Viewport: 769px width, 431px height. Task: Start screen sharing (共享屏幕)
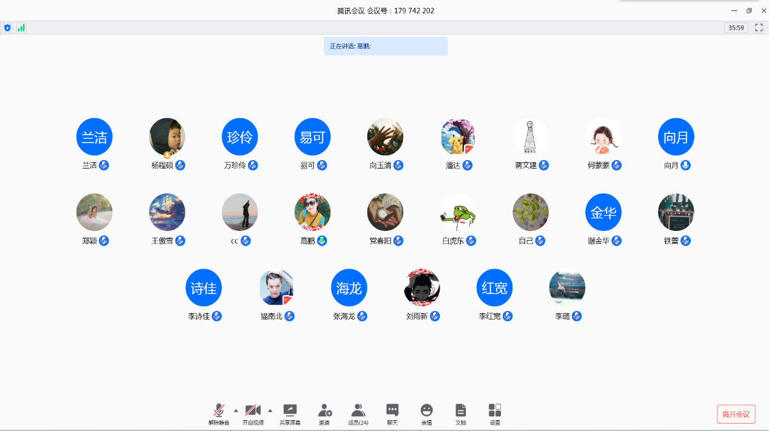[290, 414]
